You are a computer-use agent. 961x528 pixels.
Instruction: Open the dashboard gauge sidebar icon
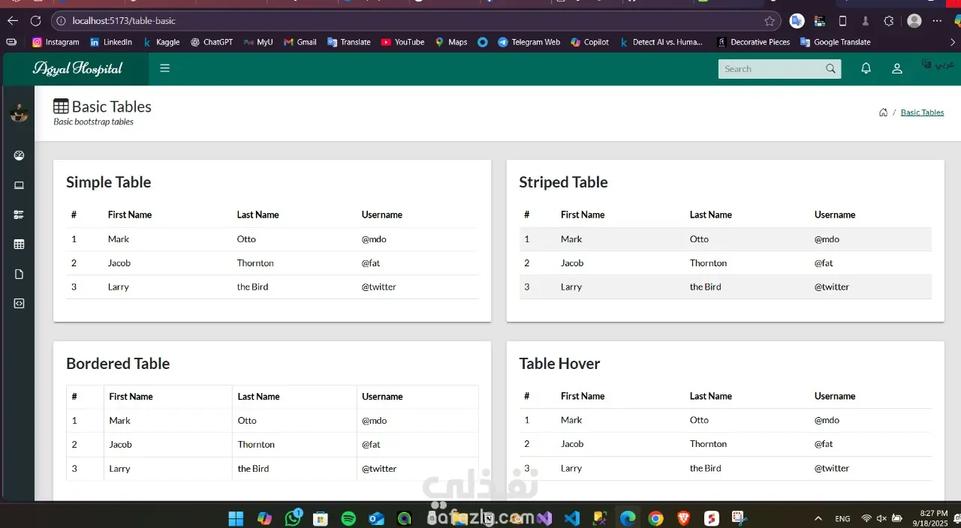pos(20,155)
